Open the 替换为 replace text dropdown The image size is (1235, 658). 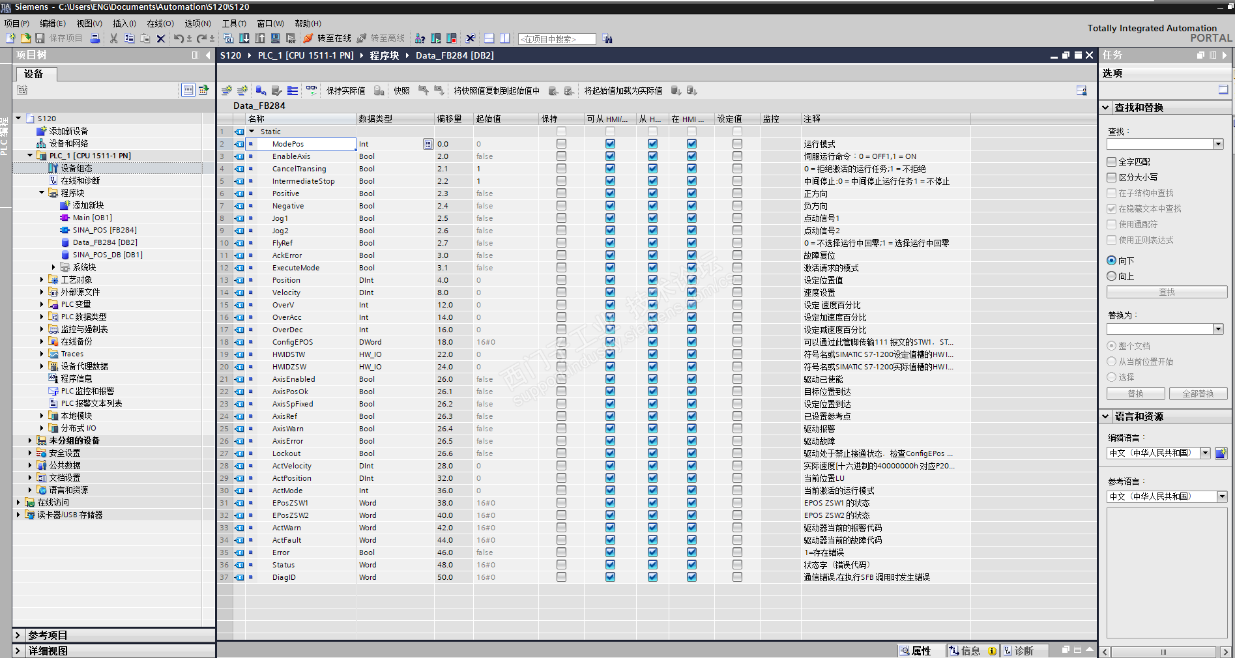pos(1218,329)
